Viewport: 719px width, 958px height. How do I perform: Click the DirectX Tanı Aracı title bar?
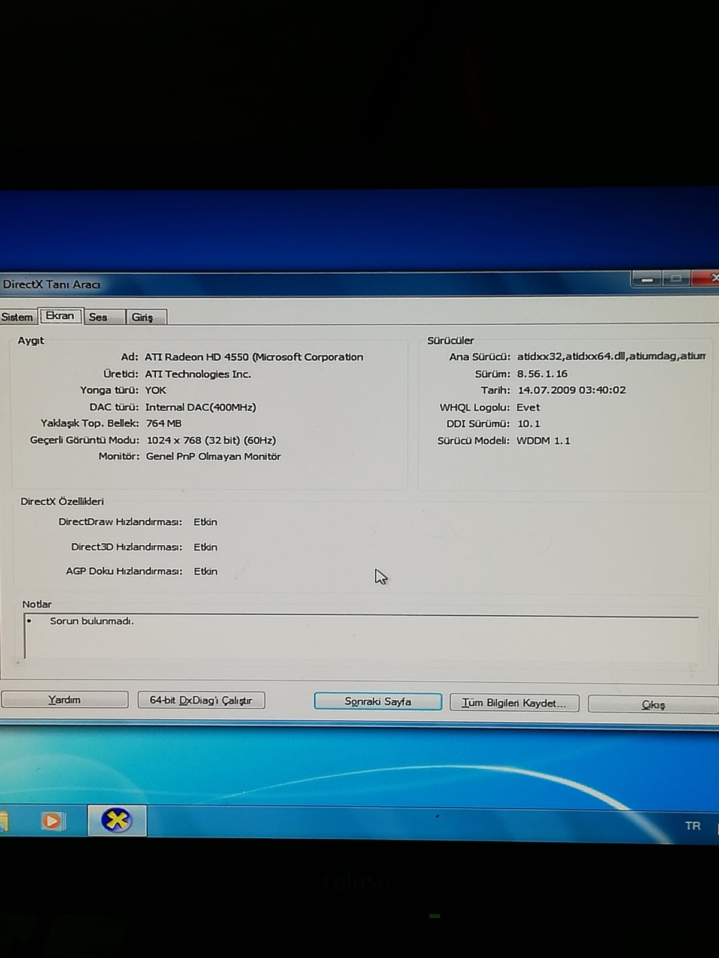(x=315, y=284)
